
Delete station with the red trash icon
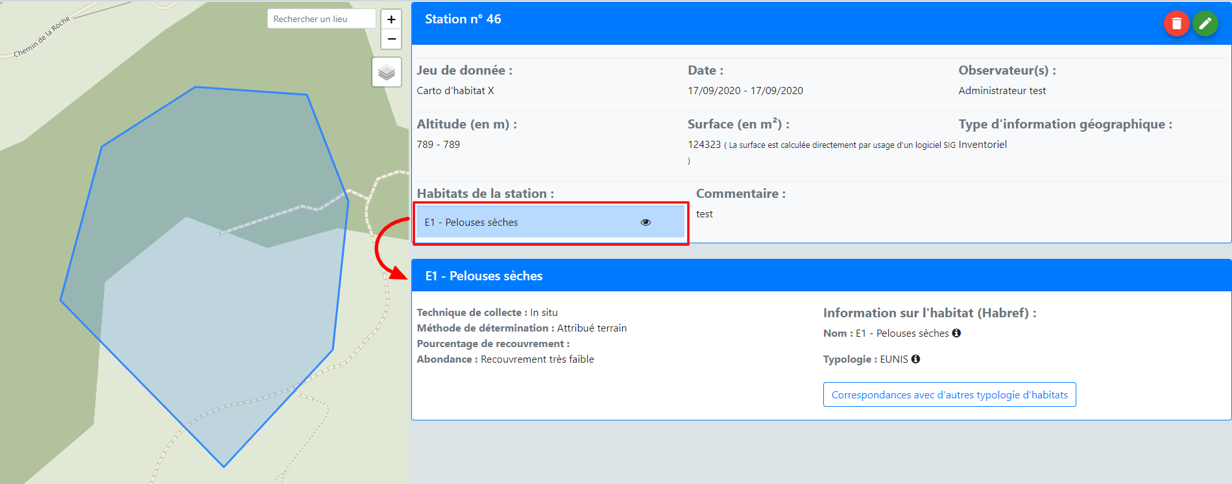tap(1176, 24)
